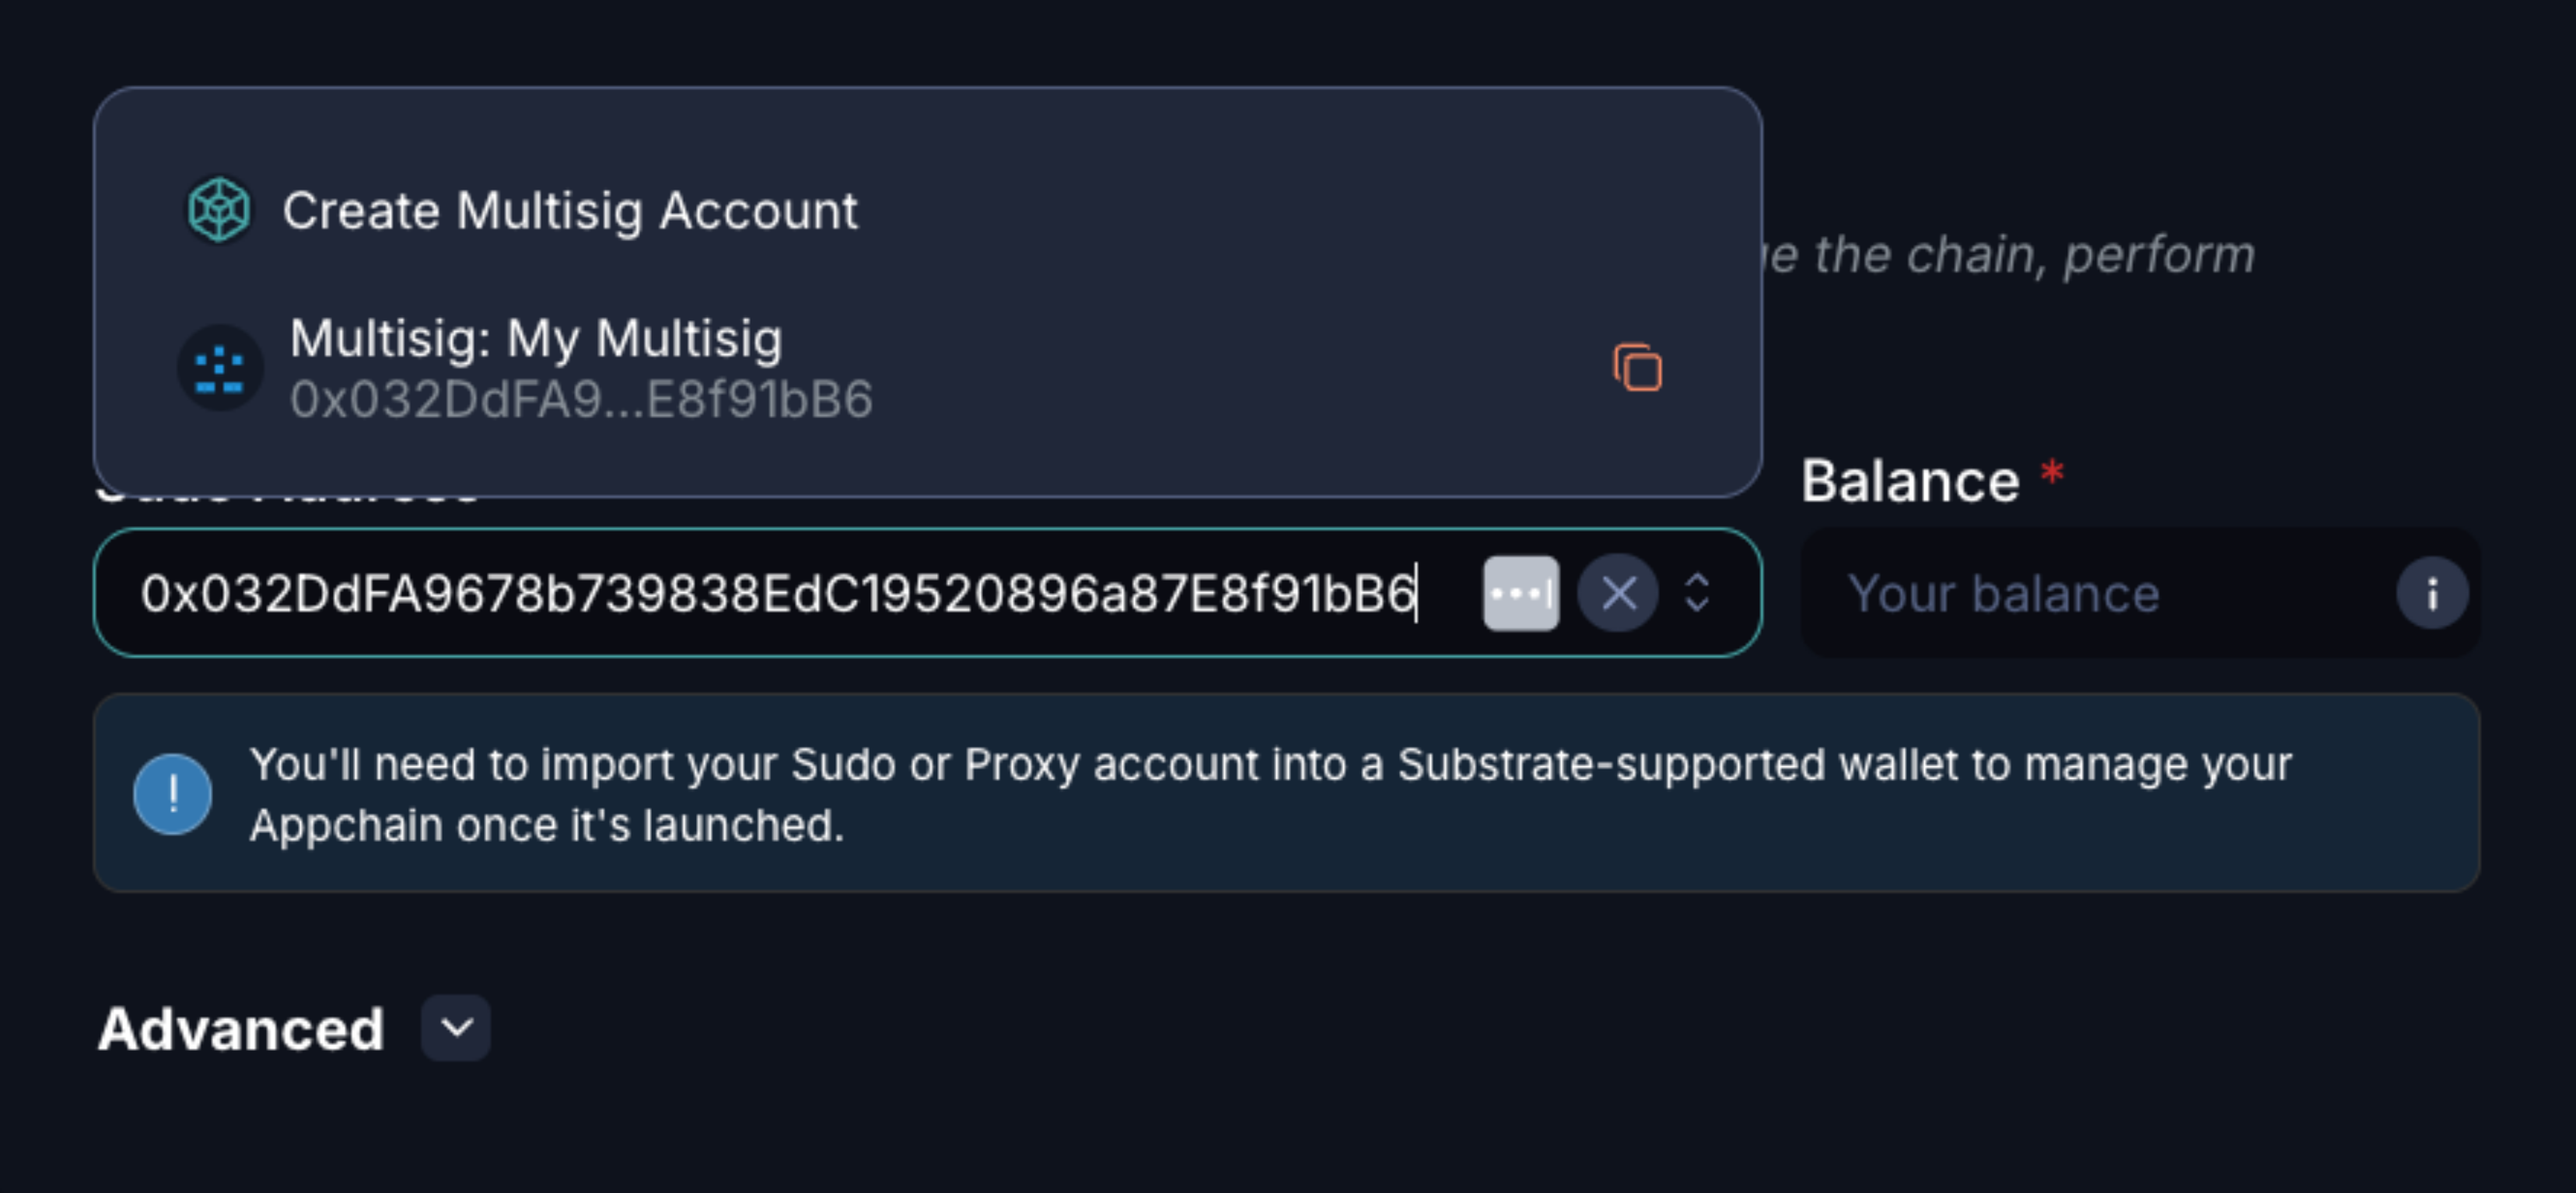Click the password manager icon in address field
Screen dimensions: 2576x1193
pos(1520,594)
